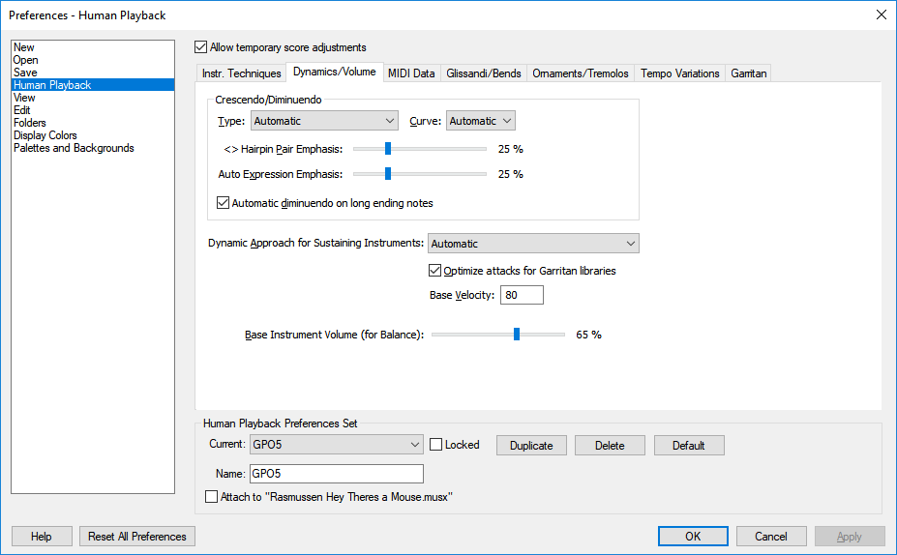The height and width of the screenshot is (555, 897).
Task: Open the Crescendo Type dropdown
Action: pyautogui.click(x=324, y=121)
